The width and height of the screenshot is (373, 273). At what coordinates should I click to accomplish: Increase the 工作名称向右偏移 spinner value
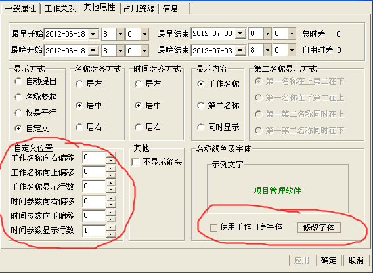tap(110, 154)
